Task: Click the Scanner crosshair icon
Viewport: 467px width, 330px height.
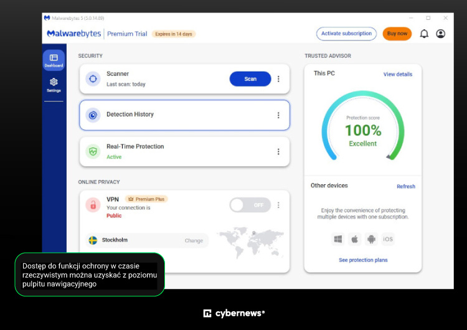Action: (x=93, y=79)
